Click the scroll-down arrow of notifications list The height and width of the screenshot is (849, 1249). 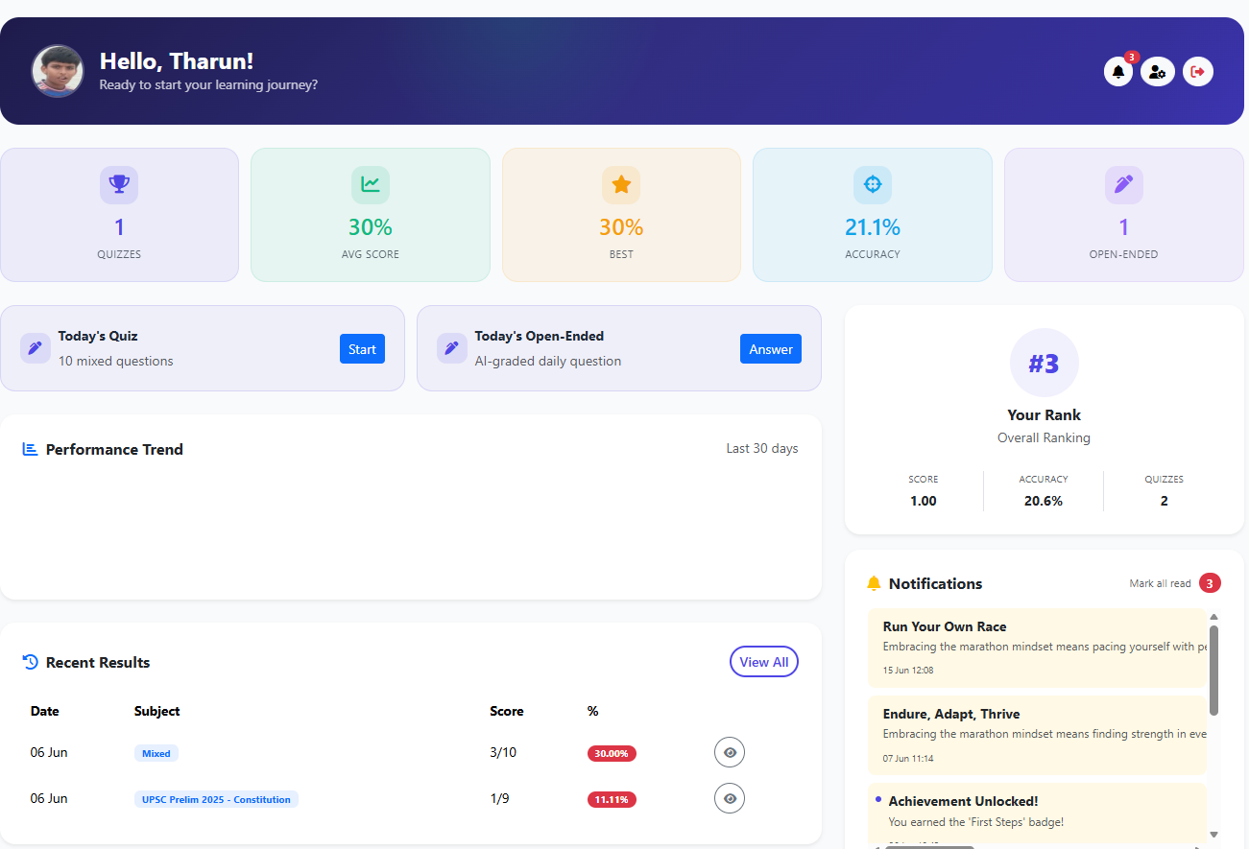point(1214,835)
